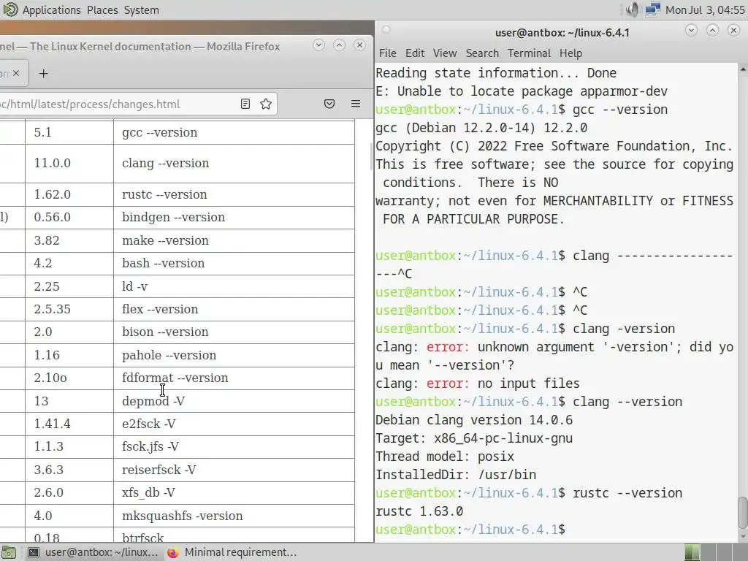This screenshot has height=561, width=748.
Task: Open the Applications menu
Action: [x=52, y=10]
